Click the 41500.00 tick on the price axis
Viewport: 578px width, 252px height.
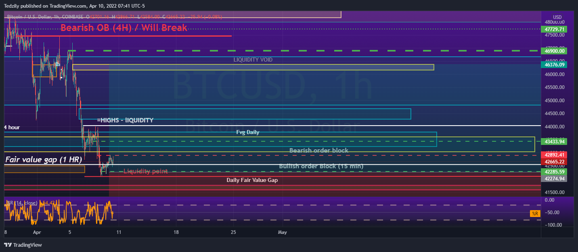point(555,192)
